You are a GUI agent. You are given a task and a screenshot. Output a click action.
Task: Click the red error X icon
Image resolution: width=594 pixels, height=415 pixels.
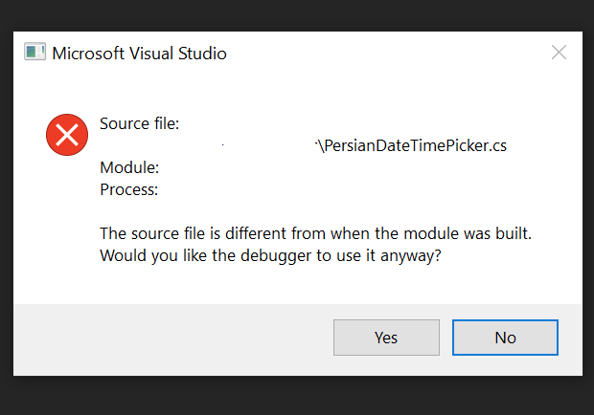67,135
